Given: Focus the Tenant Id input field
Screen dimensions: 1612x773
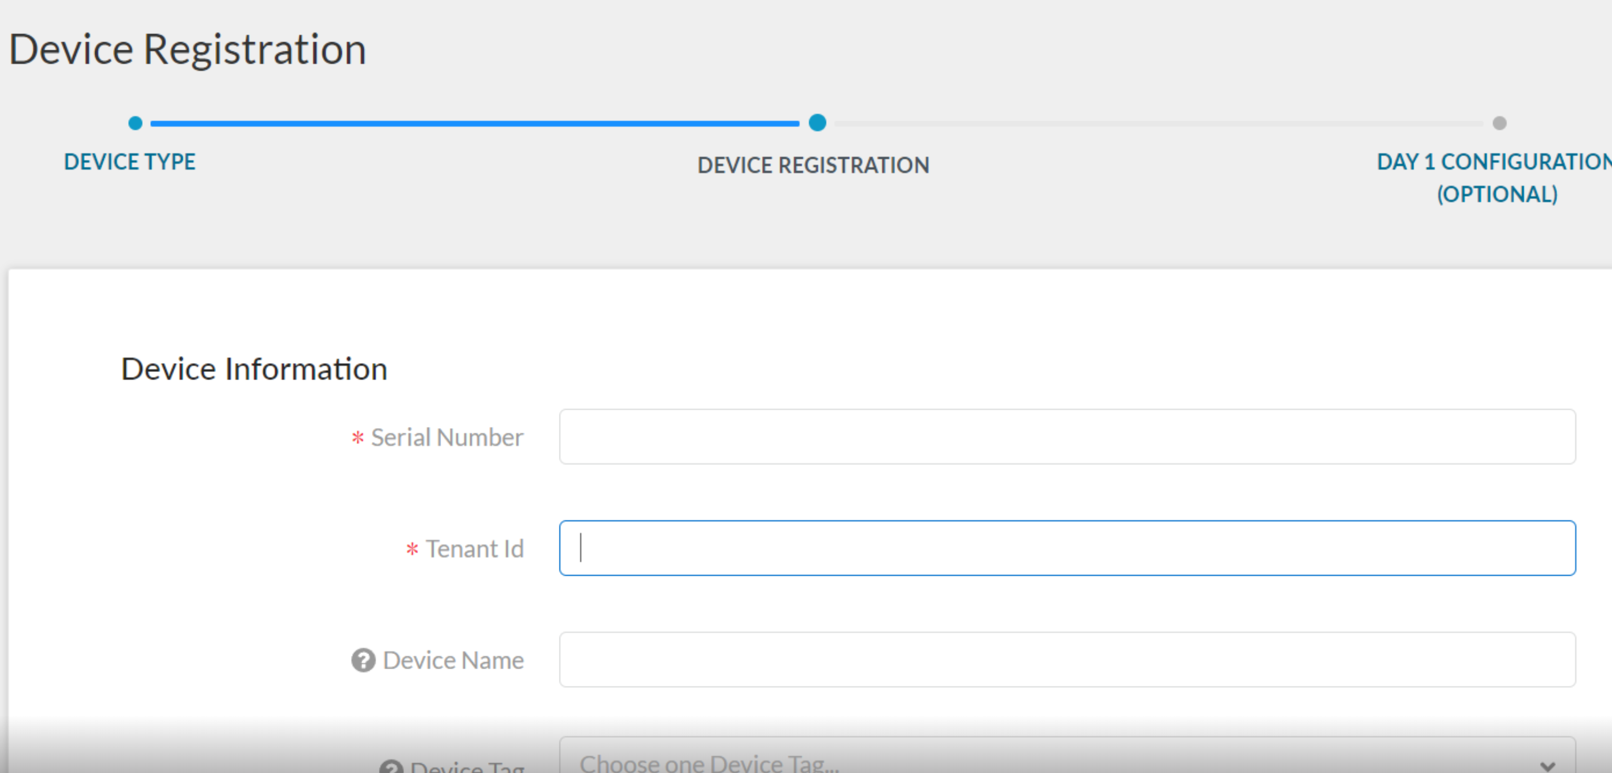Looking at the screenshot, I should point(1067,548).
